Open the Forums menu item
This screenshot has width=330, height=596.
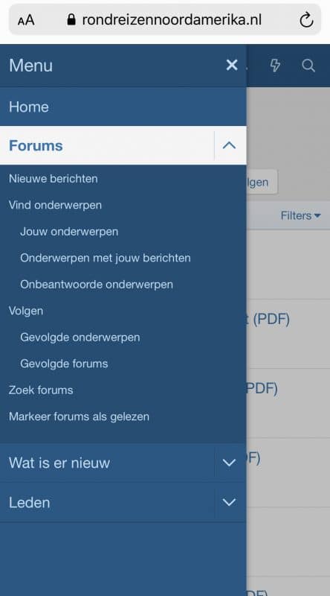point(36,145)
